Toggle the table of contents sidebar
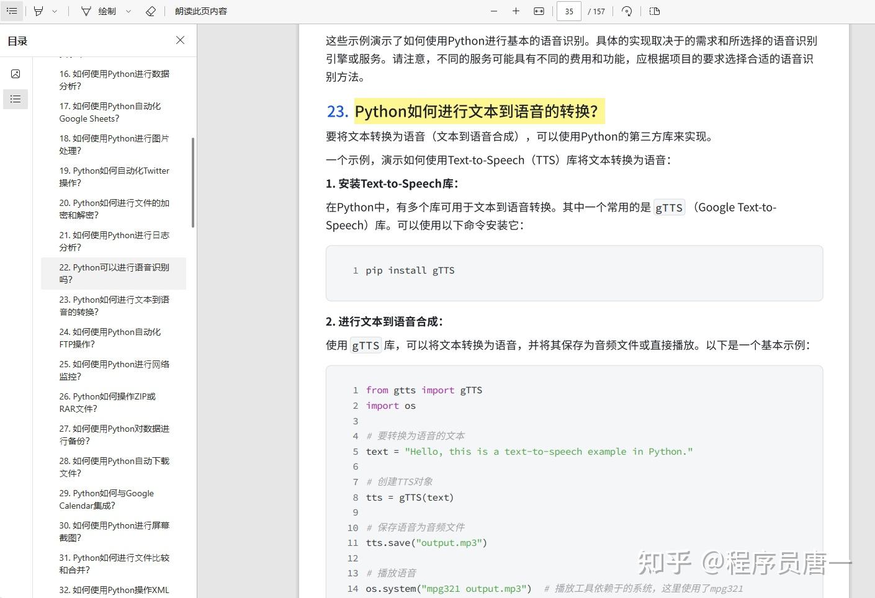This screenshot has height=598, width=875. [x=12, y=11]
